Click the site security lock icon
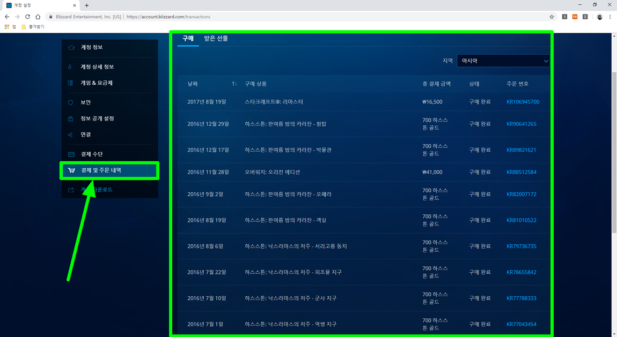Viewport: 617px width, 337px height. pos(51,17)
